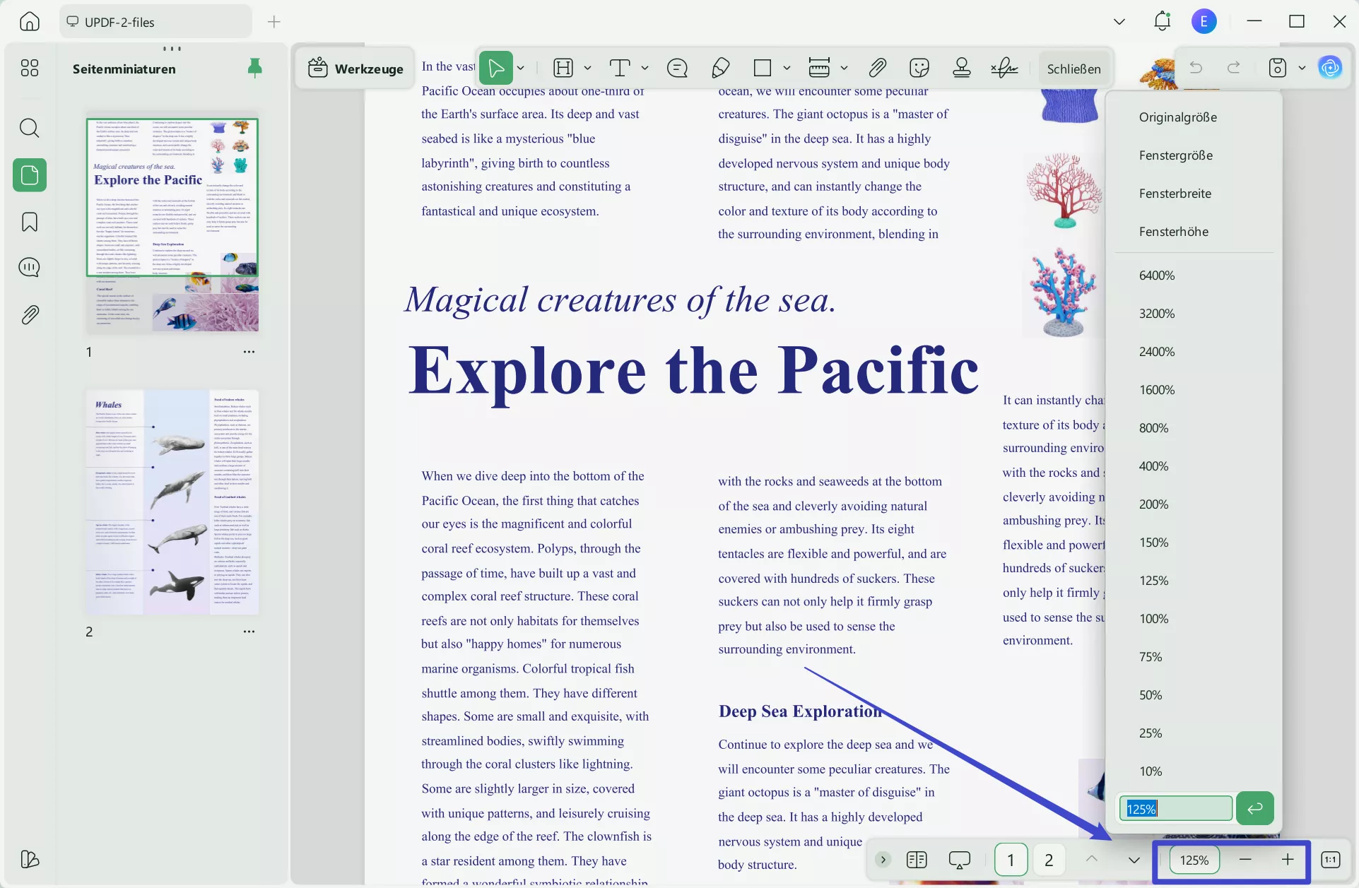The image size is (1359, 888).
Task: Toggle the thumbnails panel sidebar button
Action: 29,174
